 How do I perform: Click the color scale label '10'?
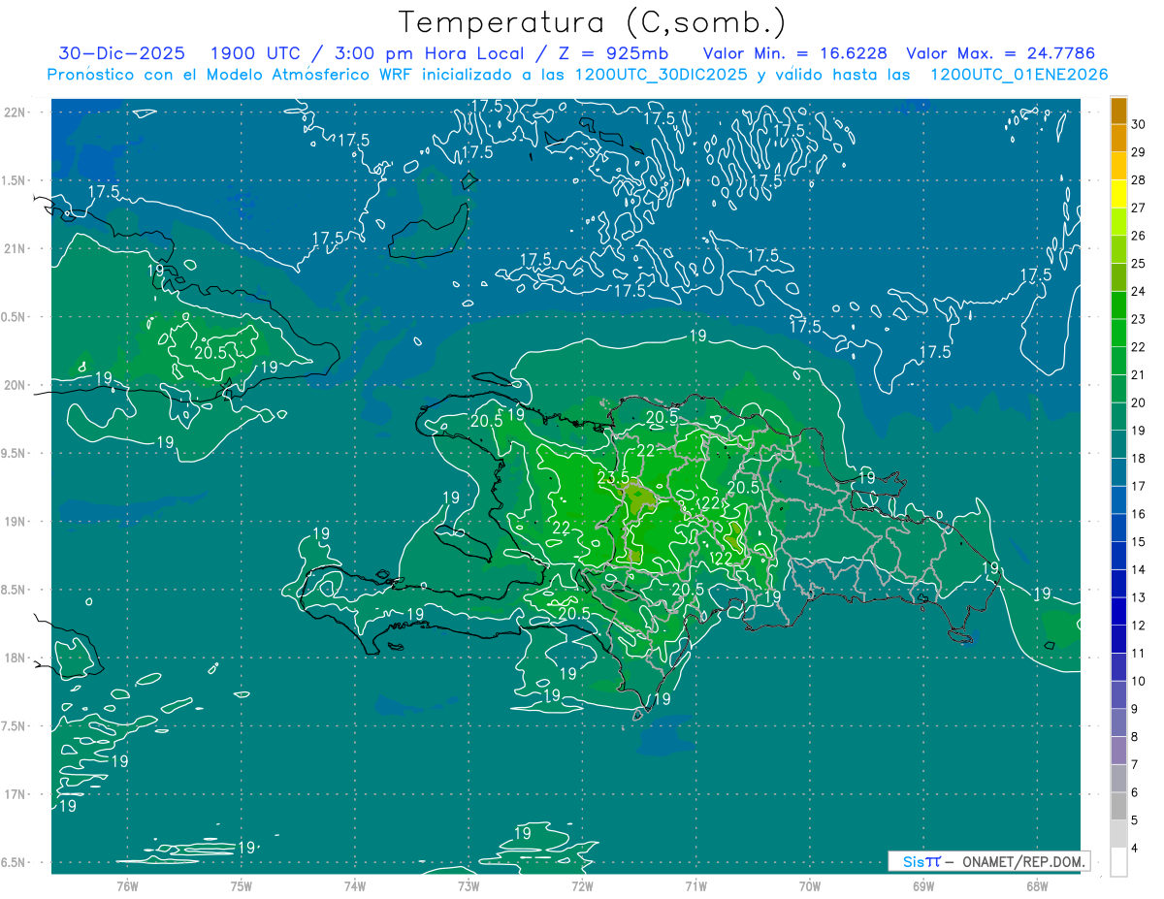1139,681
